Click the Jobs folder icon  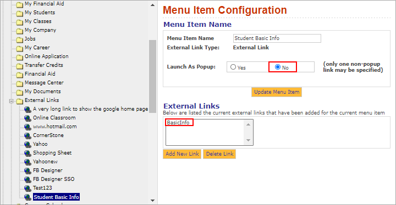click(19, 40)
